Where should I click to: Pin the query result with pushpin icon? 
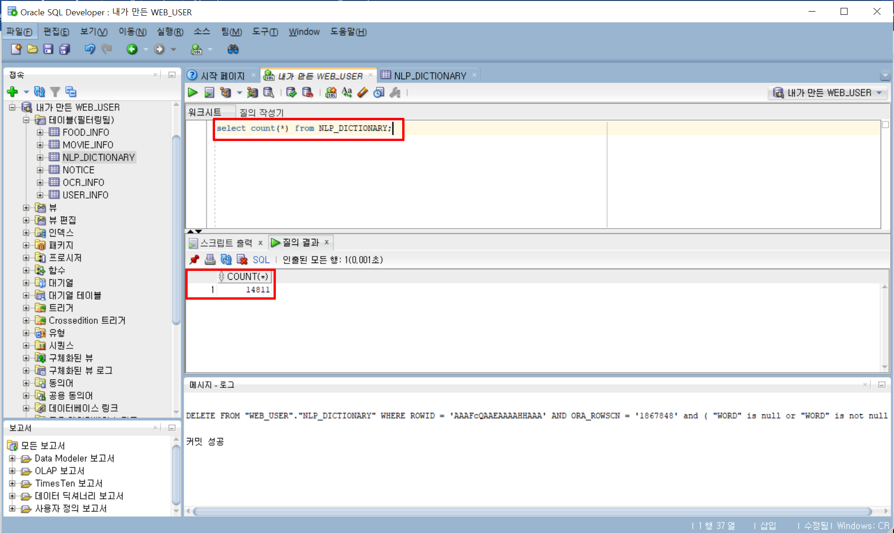[194, 260]
